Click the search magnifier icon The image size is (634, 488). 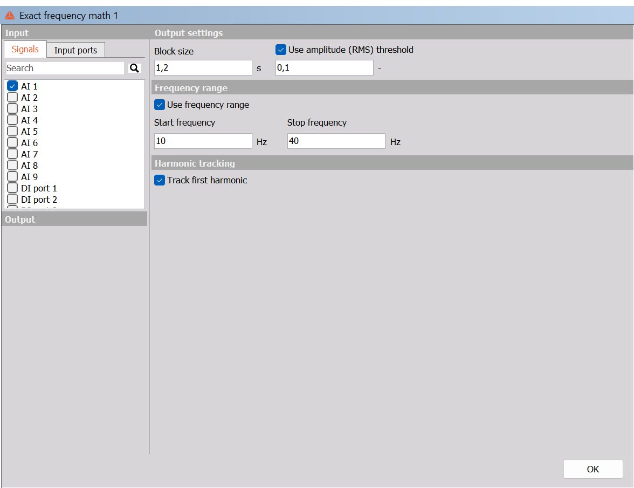point(134,68)
